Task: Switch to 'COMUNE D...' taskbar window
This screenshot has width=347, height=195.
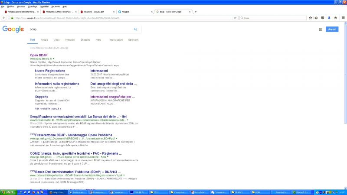Action: 138,192
